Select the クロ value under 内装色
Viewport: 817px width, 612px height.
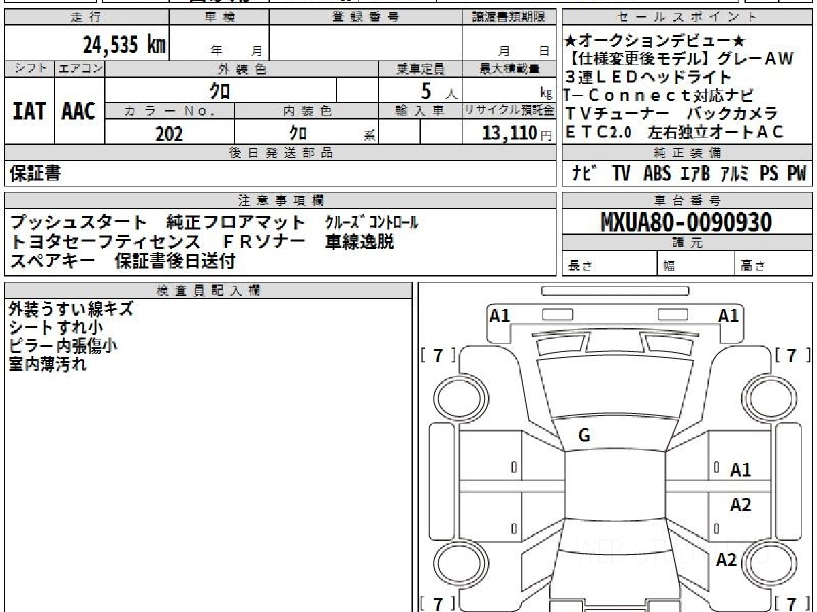[x=298, y=133]
